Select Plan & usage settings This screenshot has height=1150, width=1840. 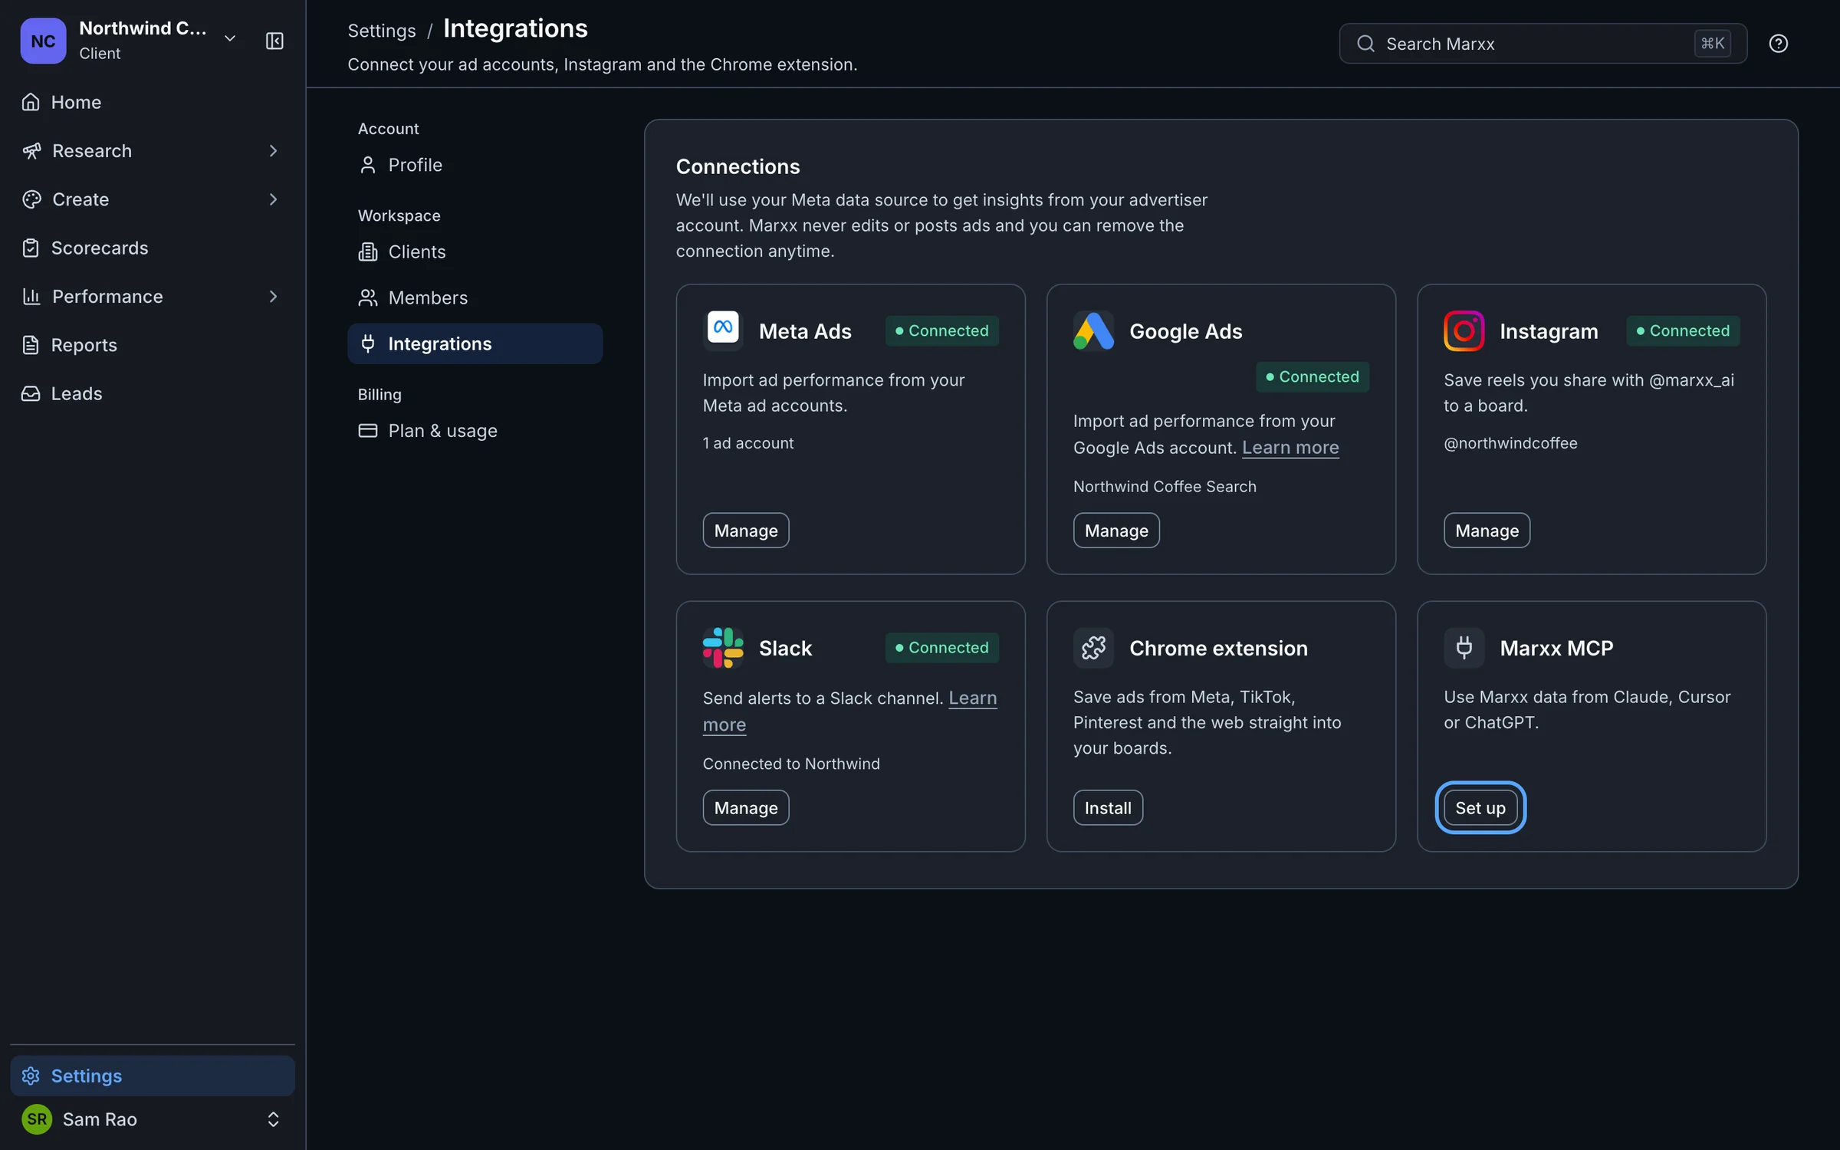coord(475,431)
